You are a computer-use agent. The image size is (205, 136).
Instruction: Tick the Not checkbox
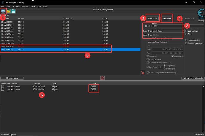187,34
